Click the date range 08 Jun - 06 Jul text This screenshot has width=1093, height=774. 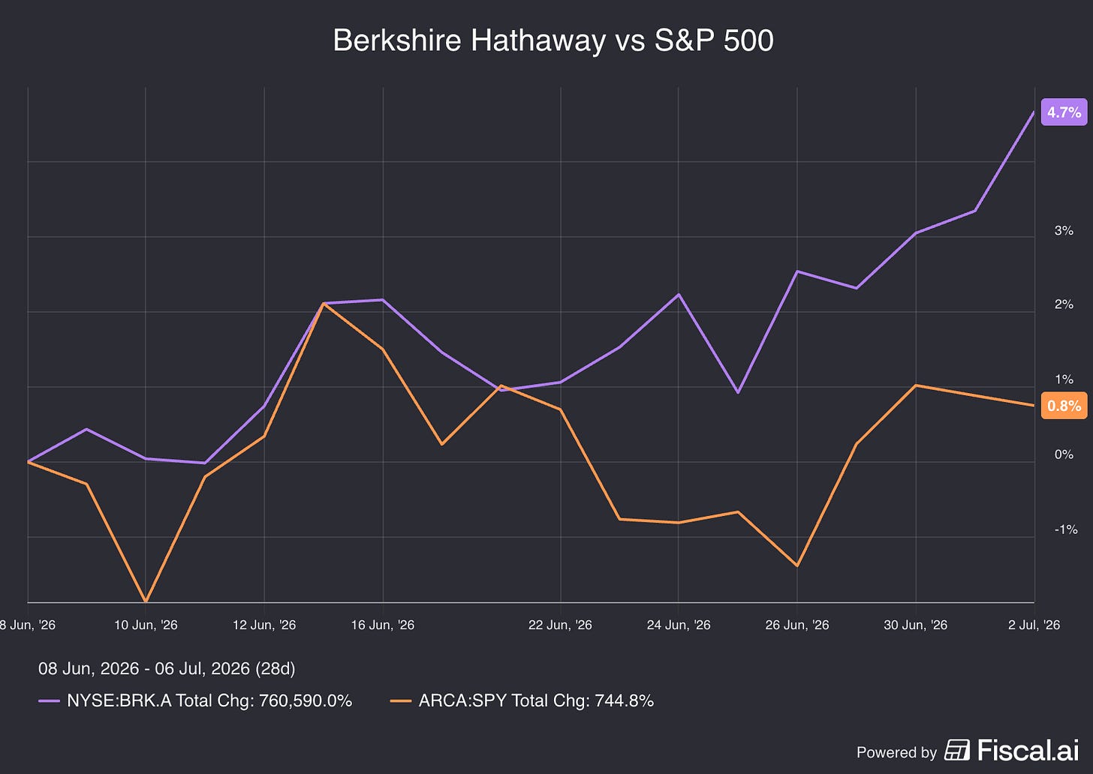pos(167,668)
